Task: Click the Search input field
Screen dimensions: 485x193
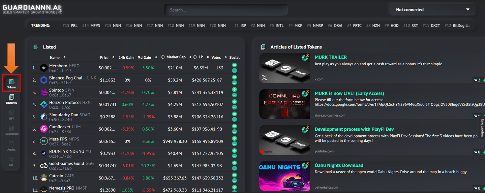Action: tap(226, 10)
